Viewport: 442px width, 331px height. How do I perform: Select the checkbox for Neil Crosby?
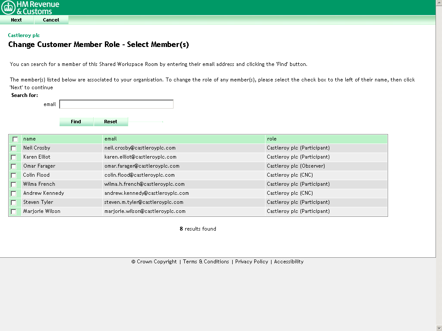13,148
